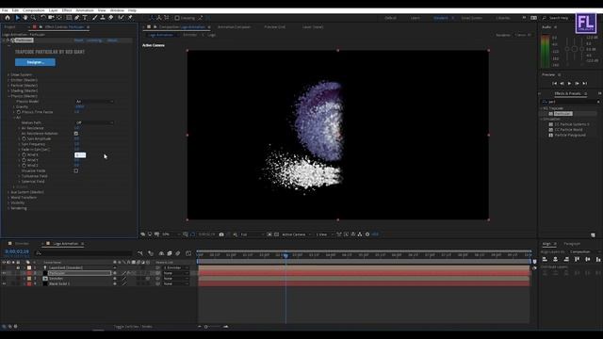Image resolution: width=603 pixels, height=339 pixels.
Task: Collapse Physics (Master) group
Action: pos(8,96)
